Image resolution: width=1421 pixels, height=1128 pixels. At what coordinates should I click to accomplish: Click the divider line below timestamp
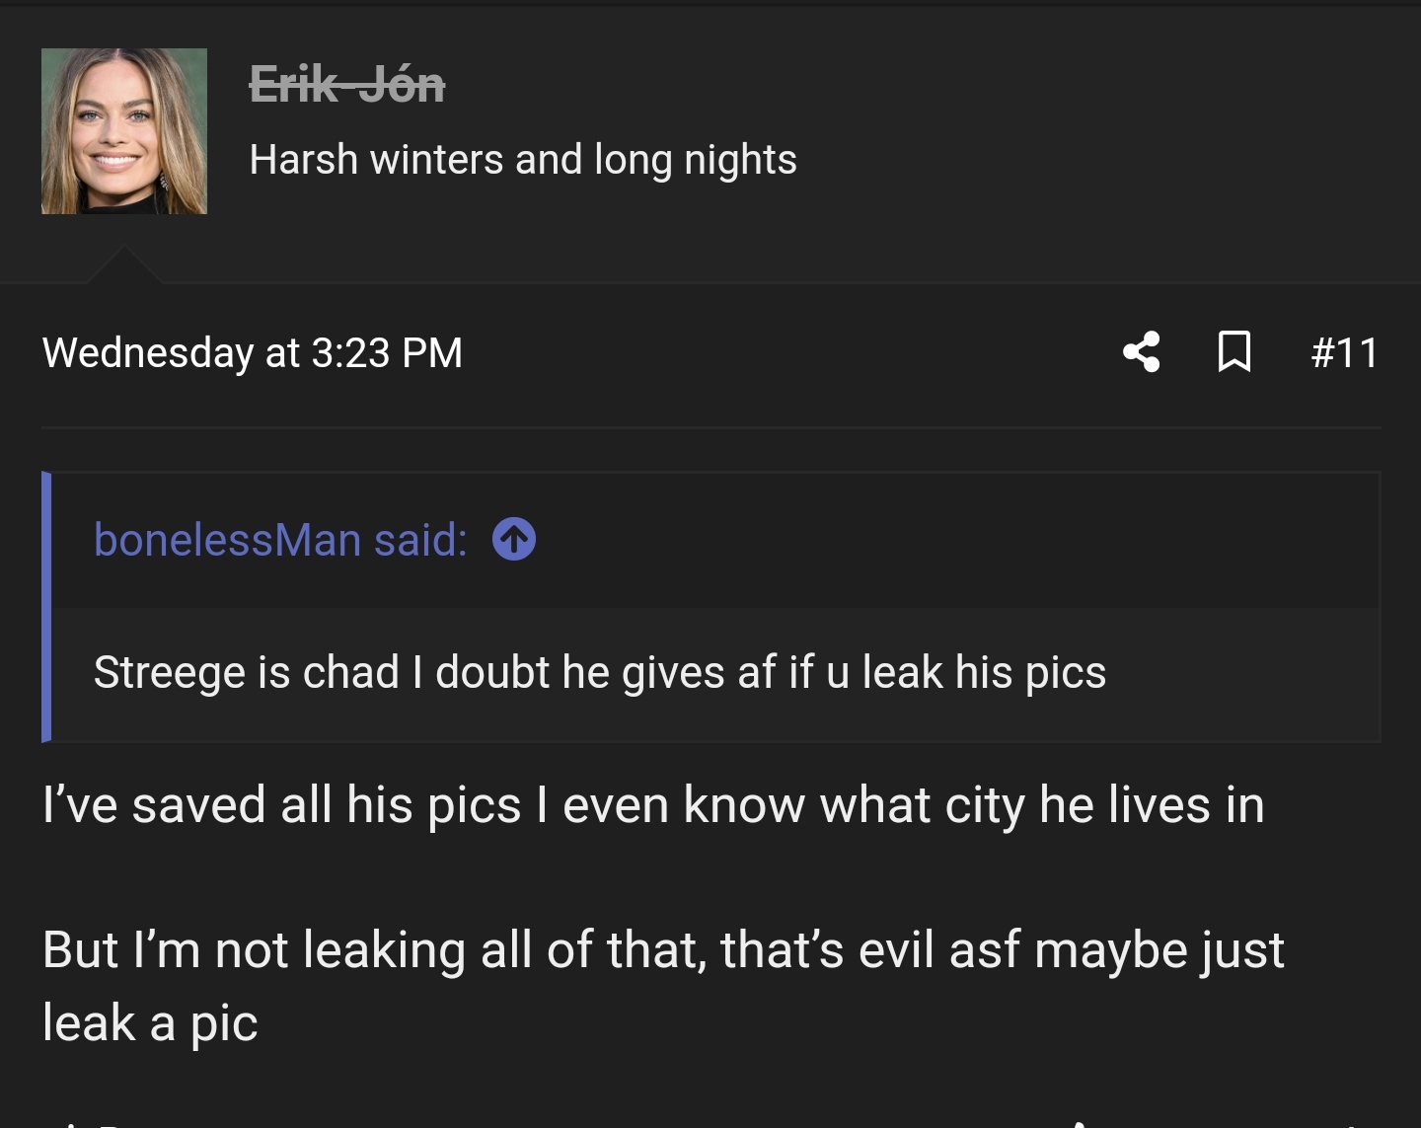(x=710, y=427)
